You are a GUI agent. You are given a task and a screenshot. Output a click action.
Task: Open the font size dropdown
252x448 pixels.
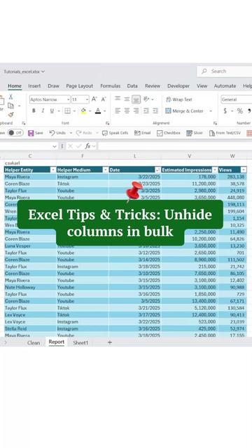coord(87,99)
